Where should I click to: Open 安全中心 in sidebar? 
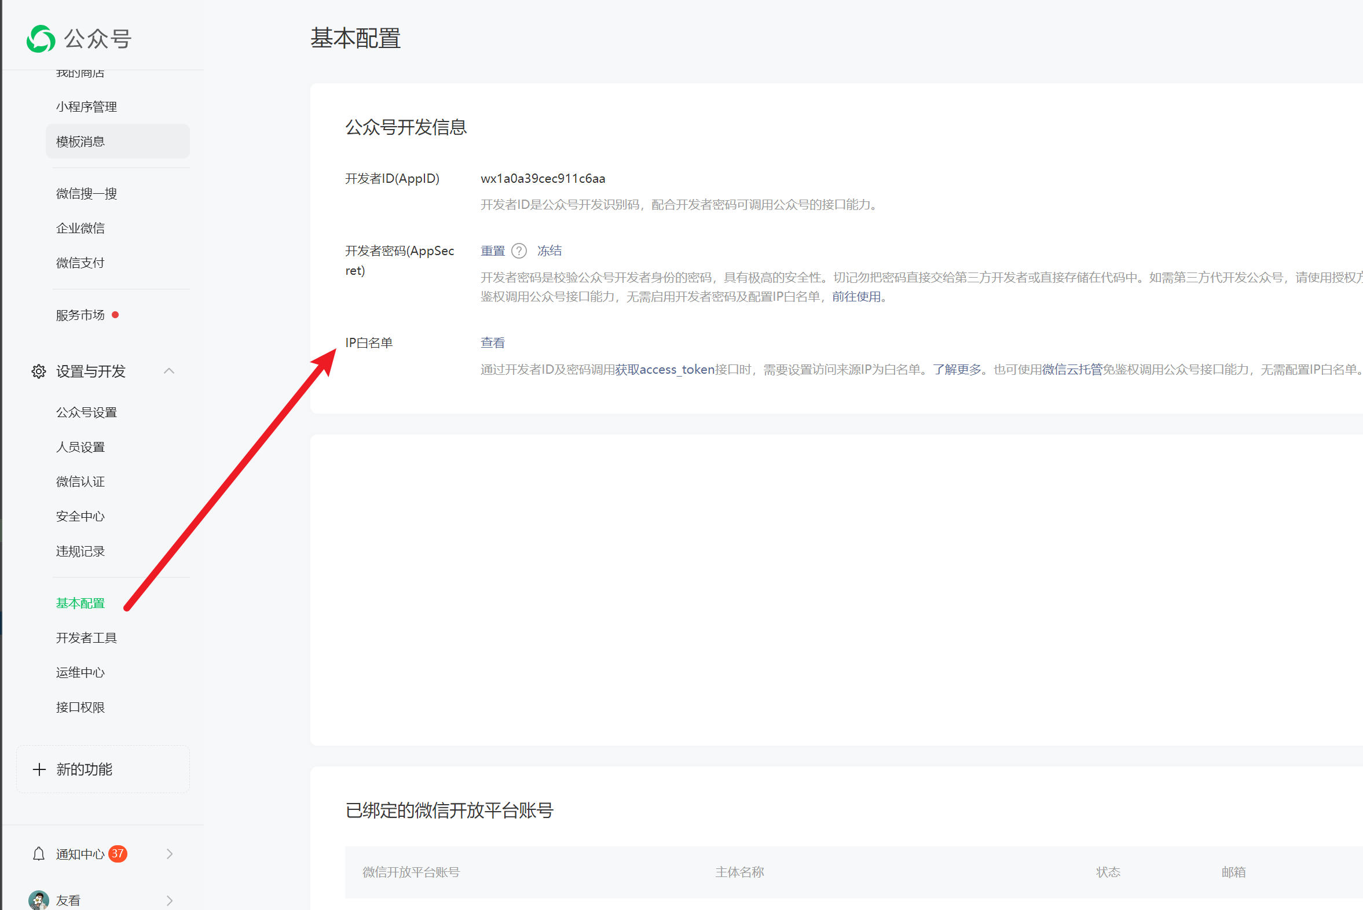(80, 517)
